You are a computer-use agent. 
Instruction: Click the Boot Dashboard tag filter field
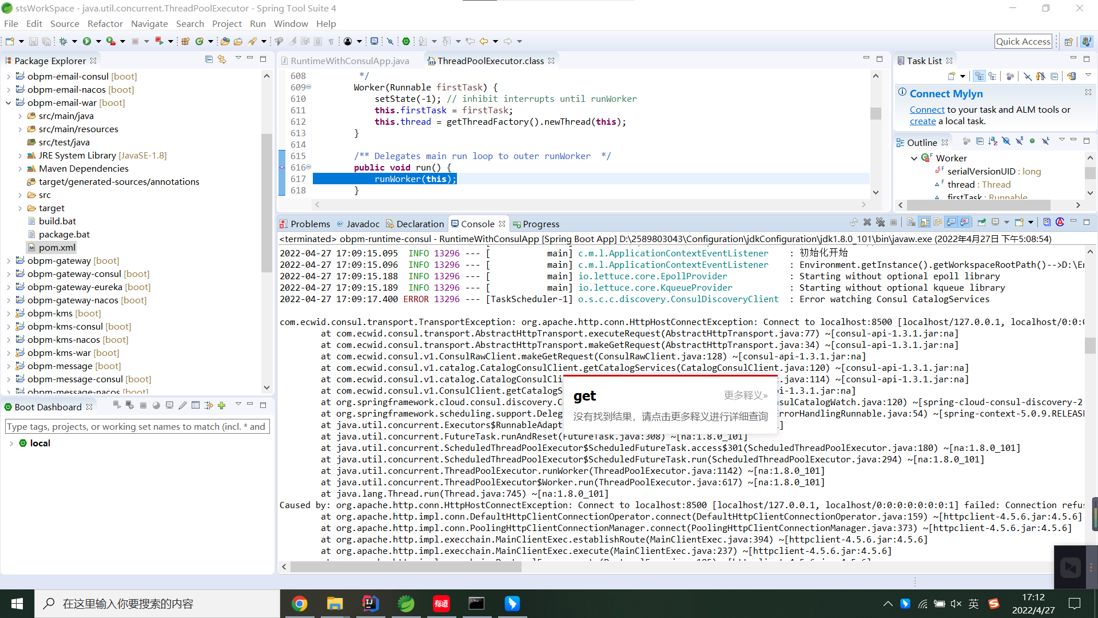137,426
